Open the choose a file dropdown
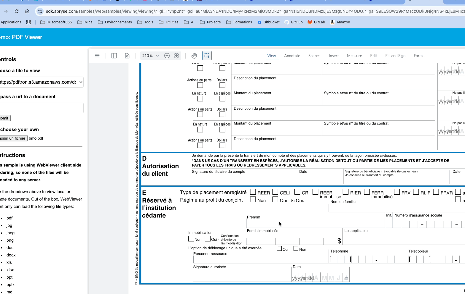465x294 pixels. click(x=42, y=82)
